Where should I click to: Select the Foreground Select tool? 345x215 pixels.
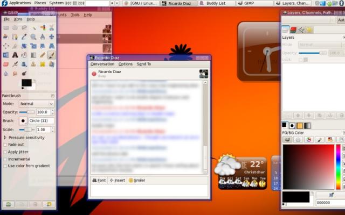click(6, 37)
